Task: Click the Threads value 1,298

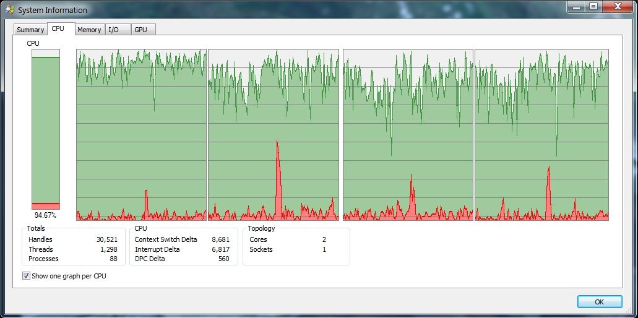Action: [109, 249]
